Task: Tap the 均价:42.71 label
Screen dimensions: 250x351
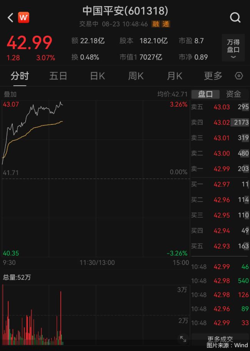Action: pyautogui.click(x=172, y=94)
